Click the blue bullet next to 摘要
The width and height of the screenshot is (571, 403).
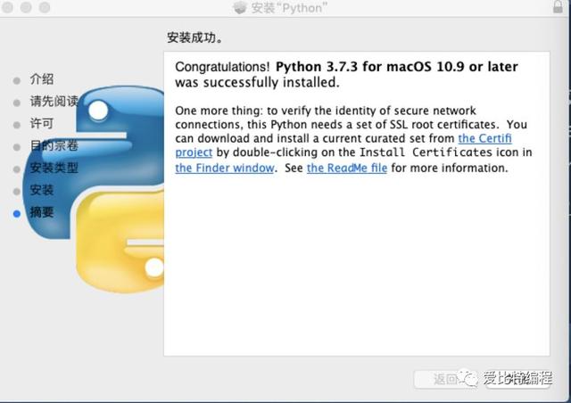pyautogui.click(x=16, y=214)
